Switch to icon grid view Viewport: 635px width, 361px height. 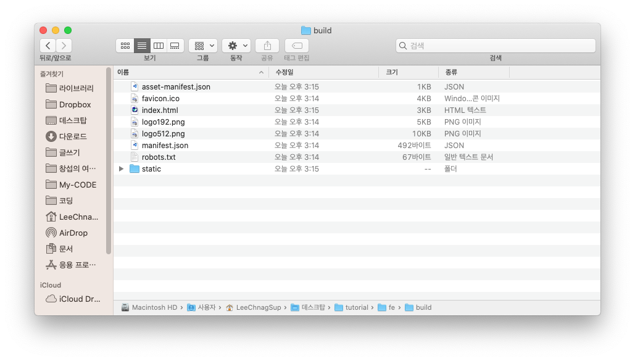point(125,46)
